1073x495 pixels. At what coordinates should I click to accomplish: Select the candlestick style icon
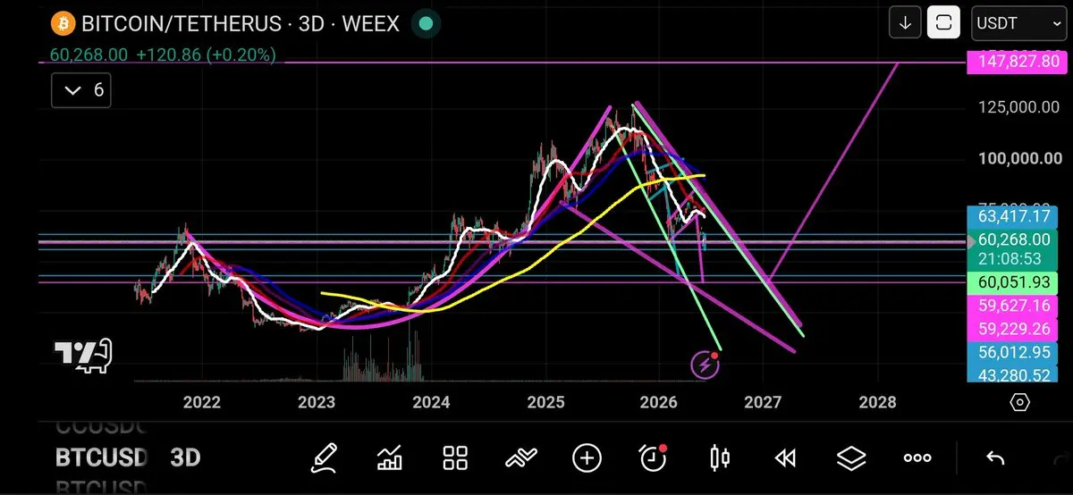coord(719,458)
